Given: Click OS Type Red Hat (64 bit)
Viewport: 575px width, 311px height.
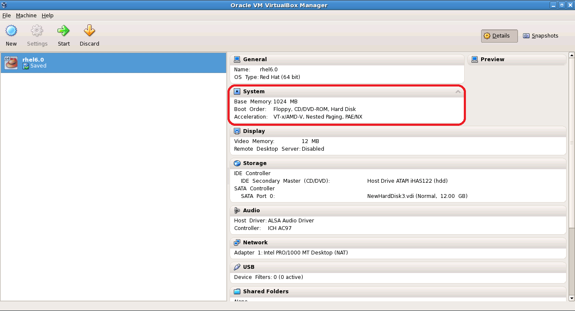Looking at the screenshot, I should click(x=280, y=77).
